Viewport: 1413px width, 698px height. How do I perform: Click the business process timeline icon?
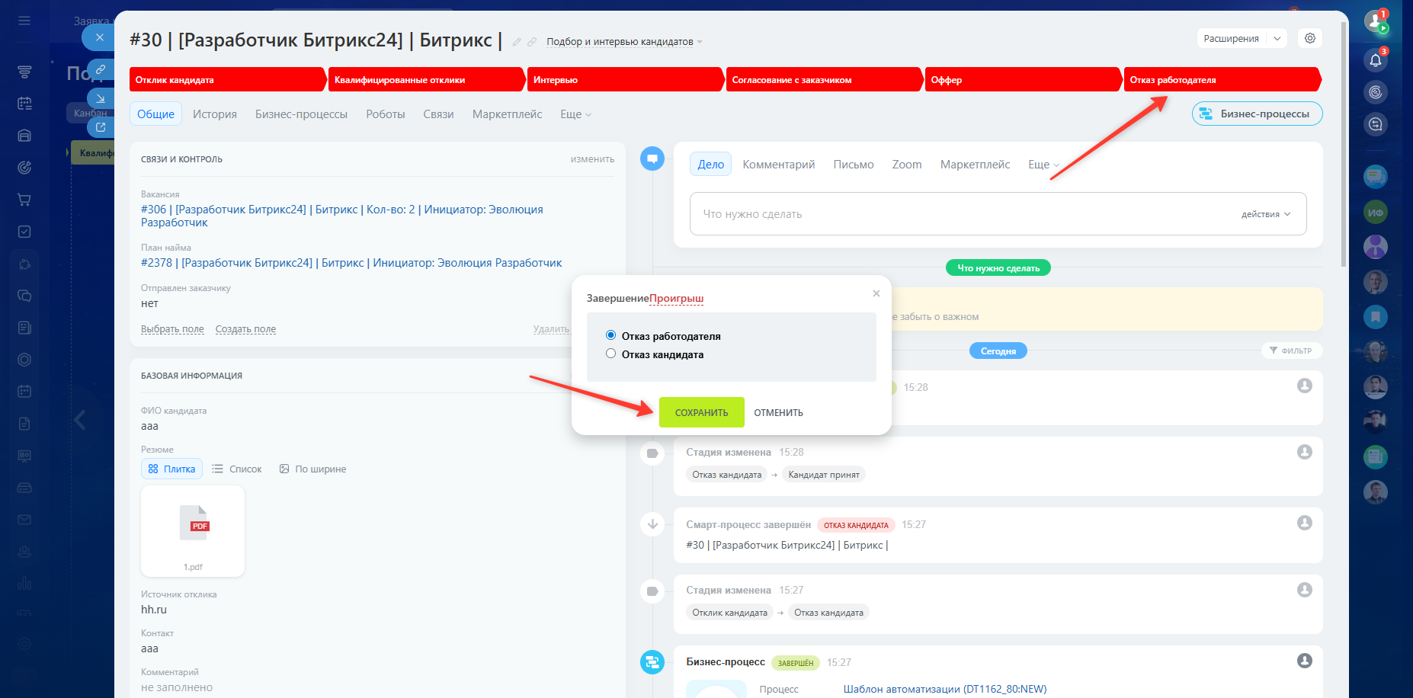pyautogui.click(x=652, y=662)
